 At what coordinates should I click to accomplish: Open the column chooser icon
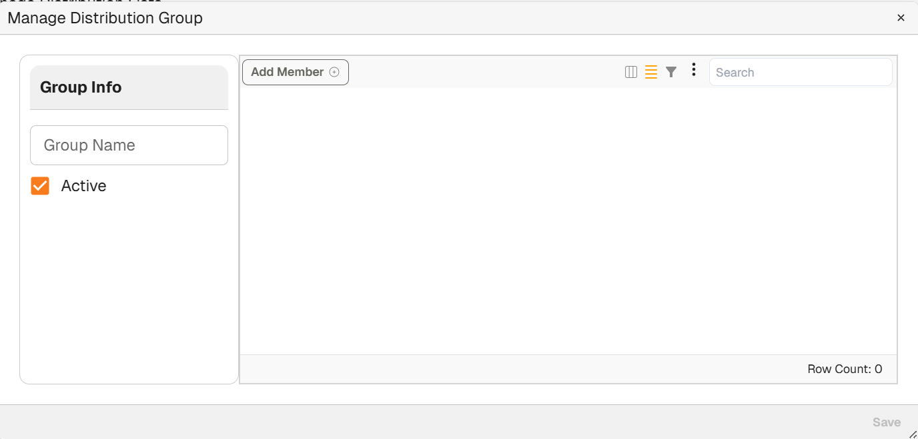pyautogui.click(x=630, y=72)
